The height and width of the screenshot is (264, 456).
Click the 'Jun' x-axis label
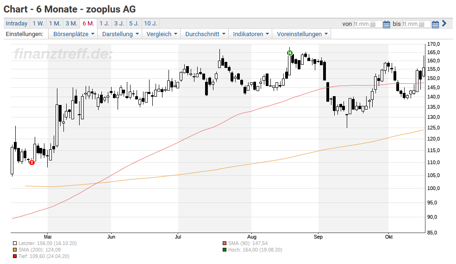tap(111, 237)
